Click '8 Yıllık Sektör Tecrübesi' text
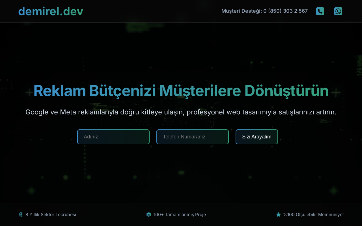Screen dimensions: 362x226 tap(51, 215)
